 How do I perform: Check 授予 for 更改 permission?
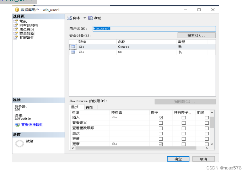(161, 134)
